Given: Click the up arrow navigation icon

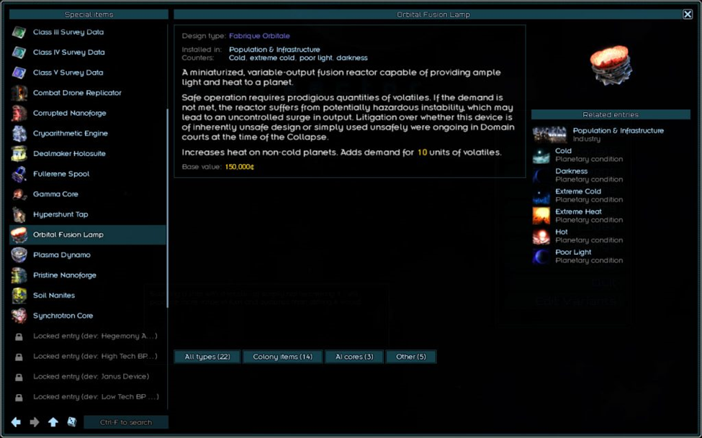Looking at the screenshot, I should [53, 422].
